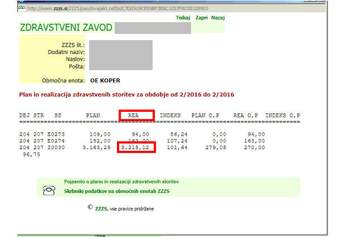
Task: Click the Tiskaj print link
Action: coord(183,18)
